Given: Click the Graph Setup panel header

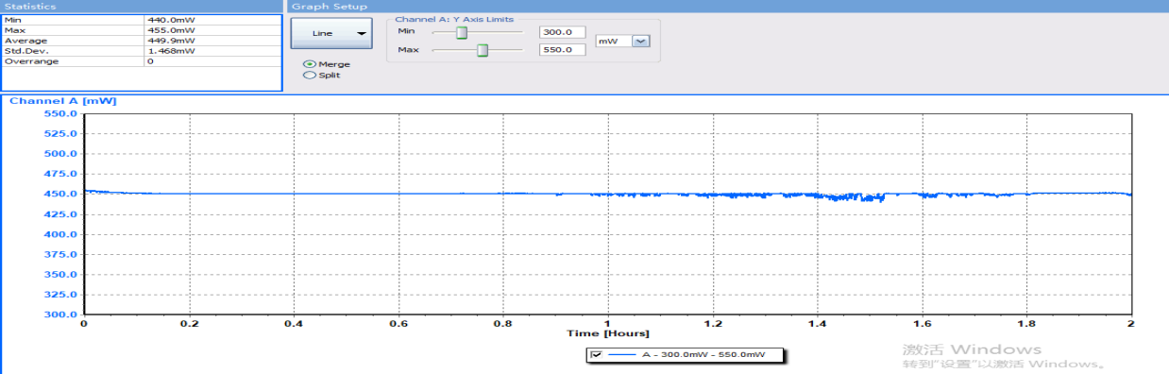Looking at the screenshot, I should (727, 6).
